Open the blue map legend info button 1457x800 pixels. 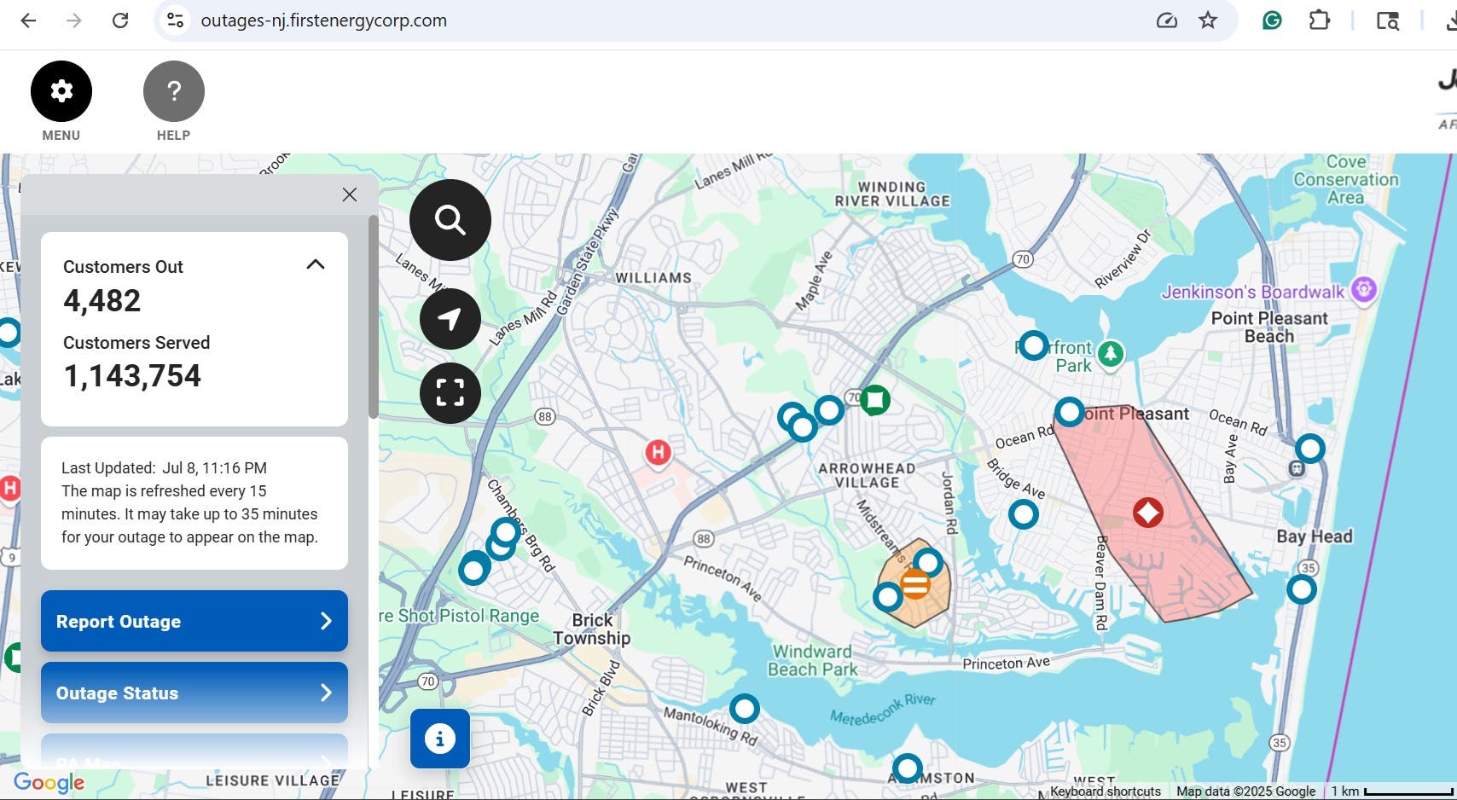pos(440,739)
